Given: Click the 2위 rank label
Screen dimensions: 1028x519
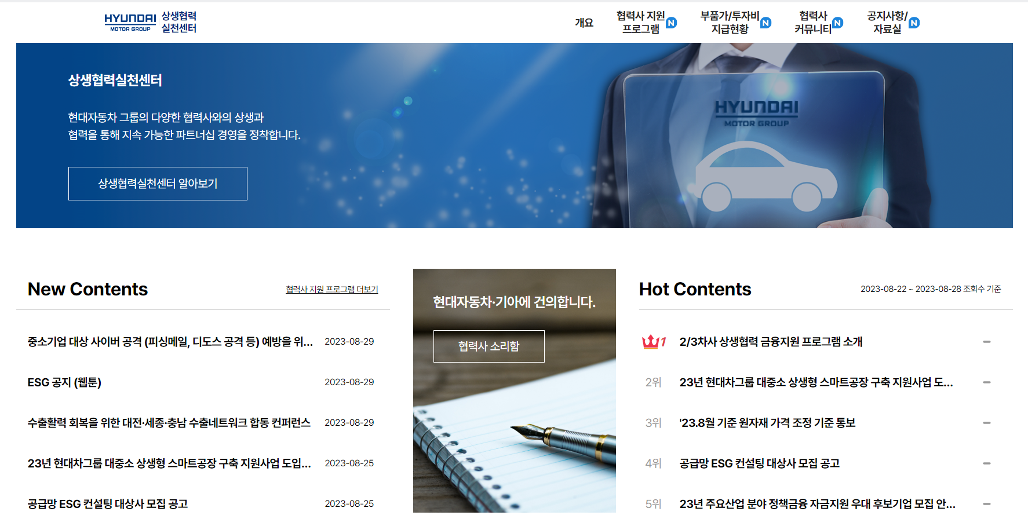Looking at the screenshot, I should [653, 382].
